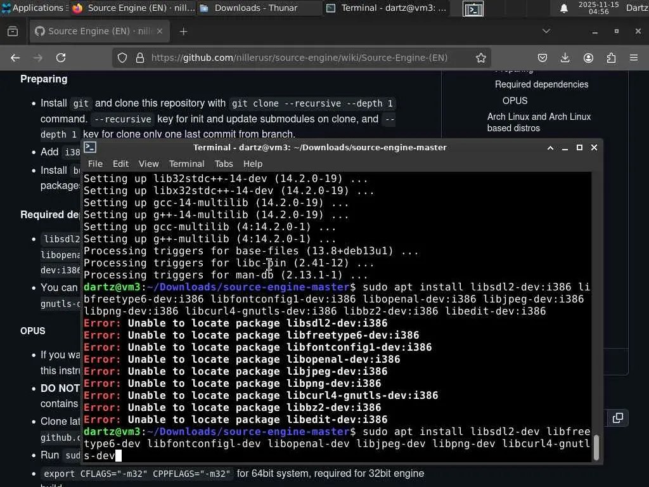The height and width of the screenshot is (487, 649).
Task: Open the notification bell in panel
Action: coord(563,8)
